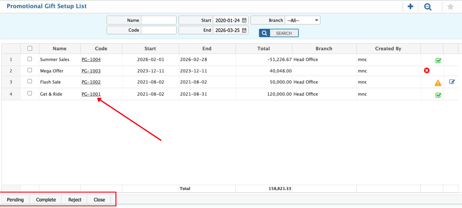This screenshot has height=208, width=462.
Task: Click the Name search input field
Action: pyautogui.click(x=159, y=20)
